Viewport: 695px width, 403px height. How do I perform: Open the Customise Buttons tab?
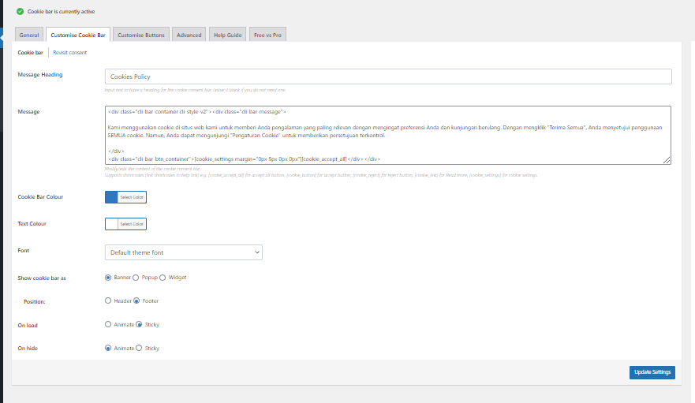[x=140, y=35]
